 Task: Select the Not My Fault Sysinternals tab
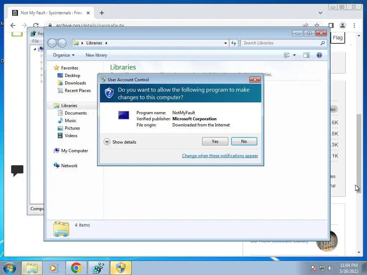click(51, 13)
